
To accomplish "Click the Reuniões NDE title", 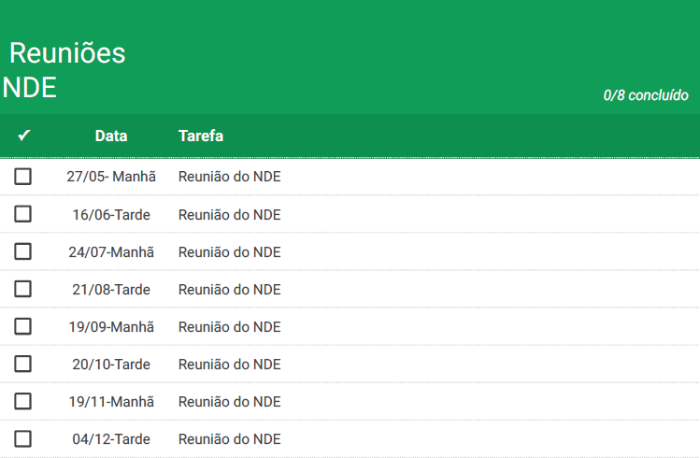I will click(64, 70).
